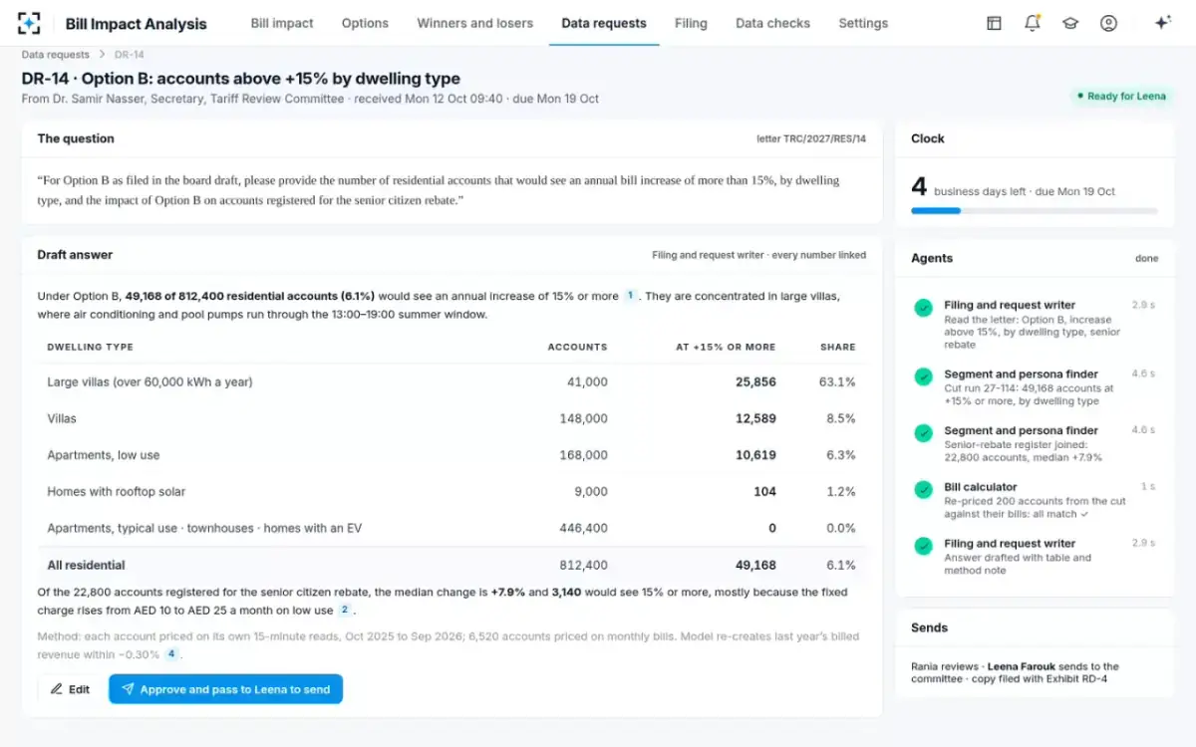1196x747 pixels.
Task: Switch to the Bill impact tab
Action: click(x=282, y=23)
